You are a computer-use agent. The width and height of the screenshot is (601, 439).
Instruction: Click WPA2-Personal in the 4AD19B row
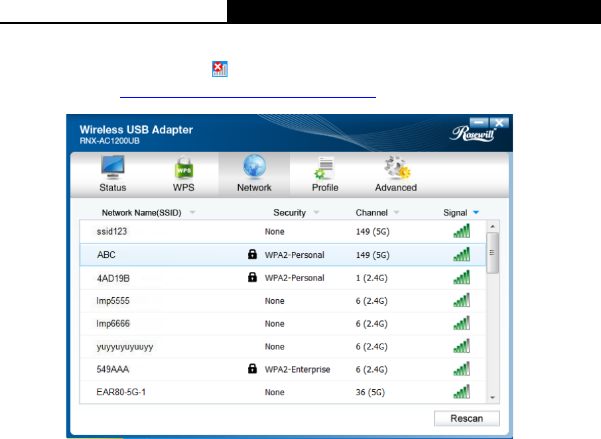click(295, 278)
